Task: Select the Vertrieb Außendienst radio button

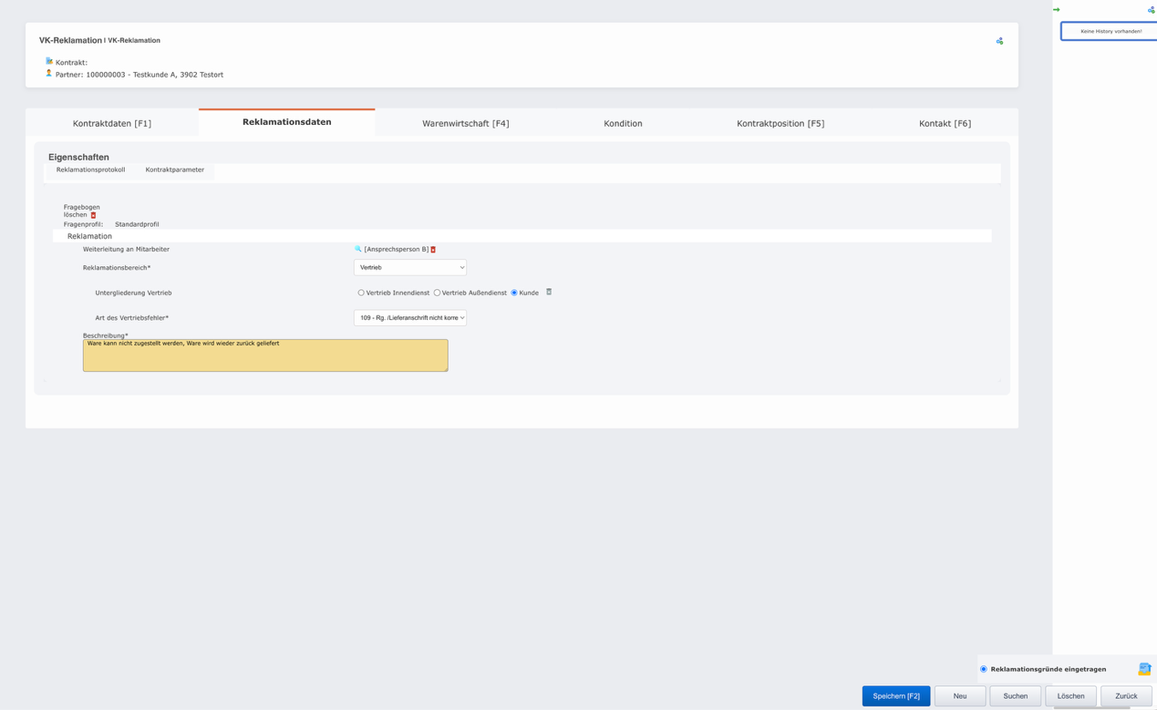Action: (437, 293)
